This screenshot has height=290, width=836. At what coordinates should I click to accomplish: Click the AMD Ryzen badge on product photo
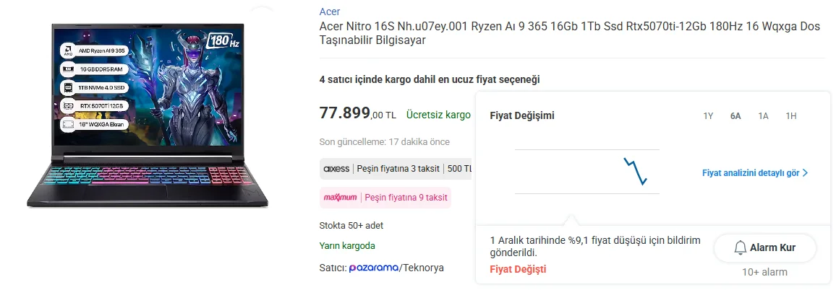click(x=95, y=50)
